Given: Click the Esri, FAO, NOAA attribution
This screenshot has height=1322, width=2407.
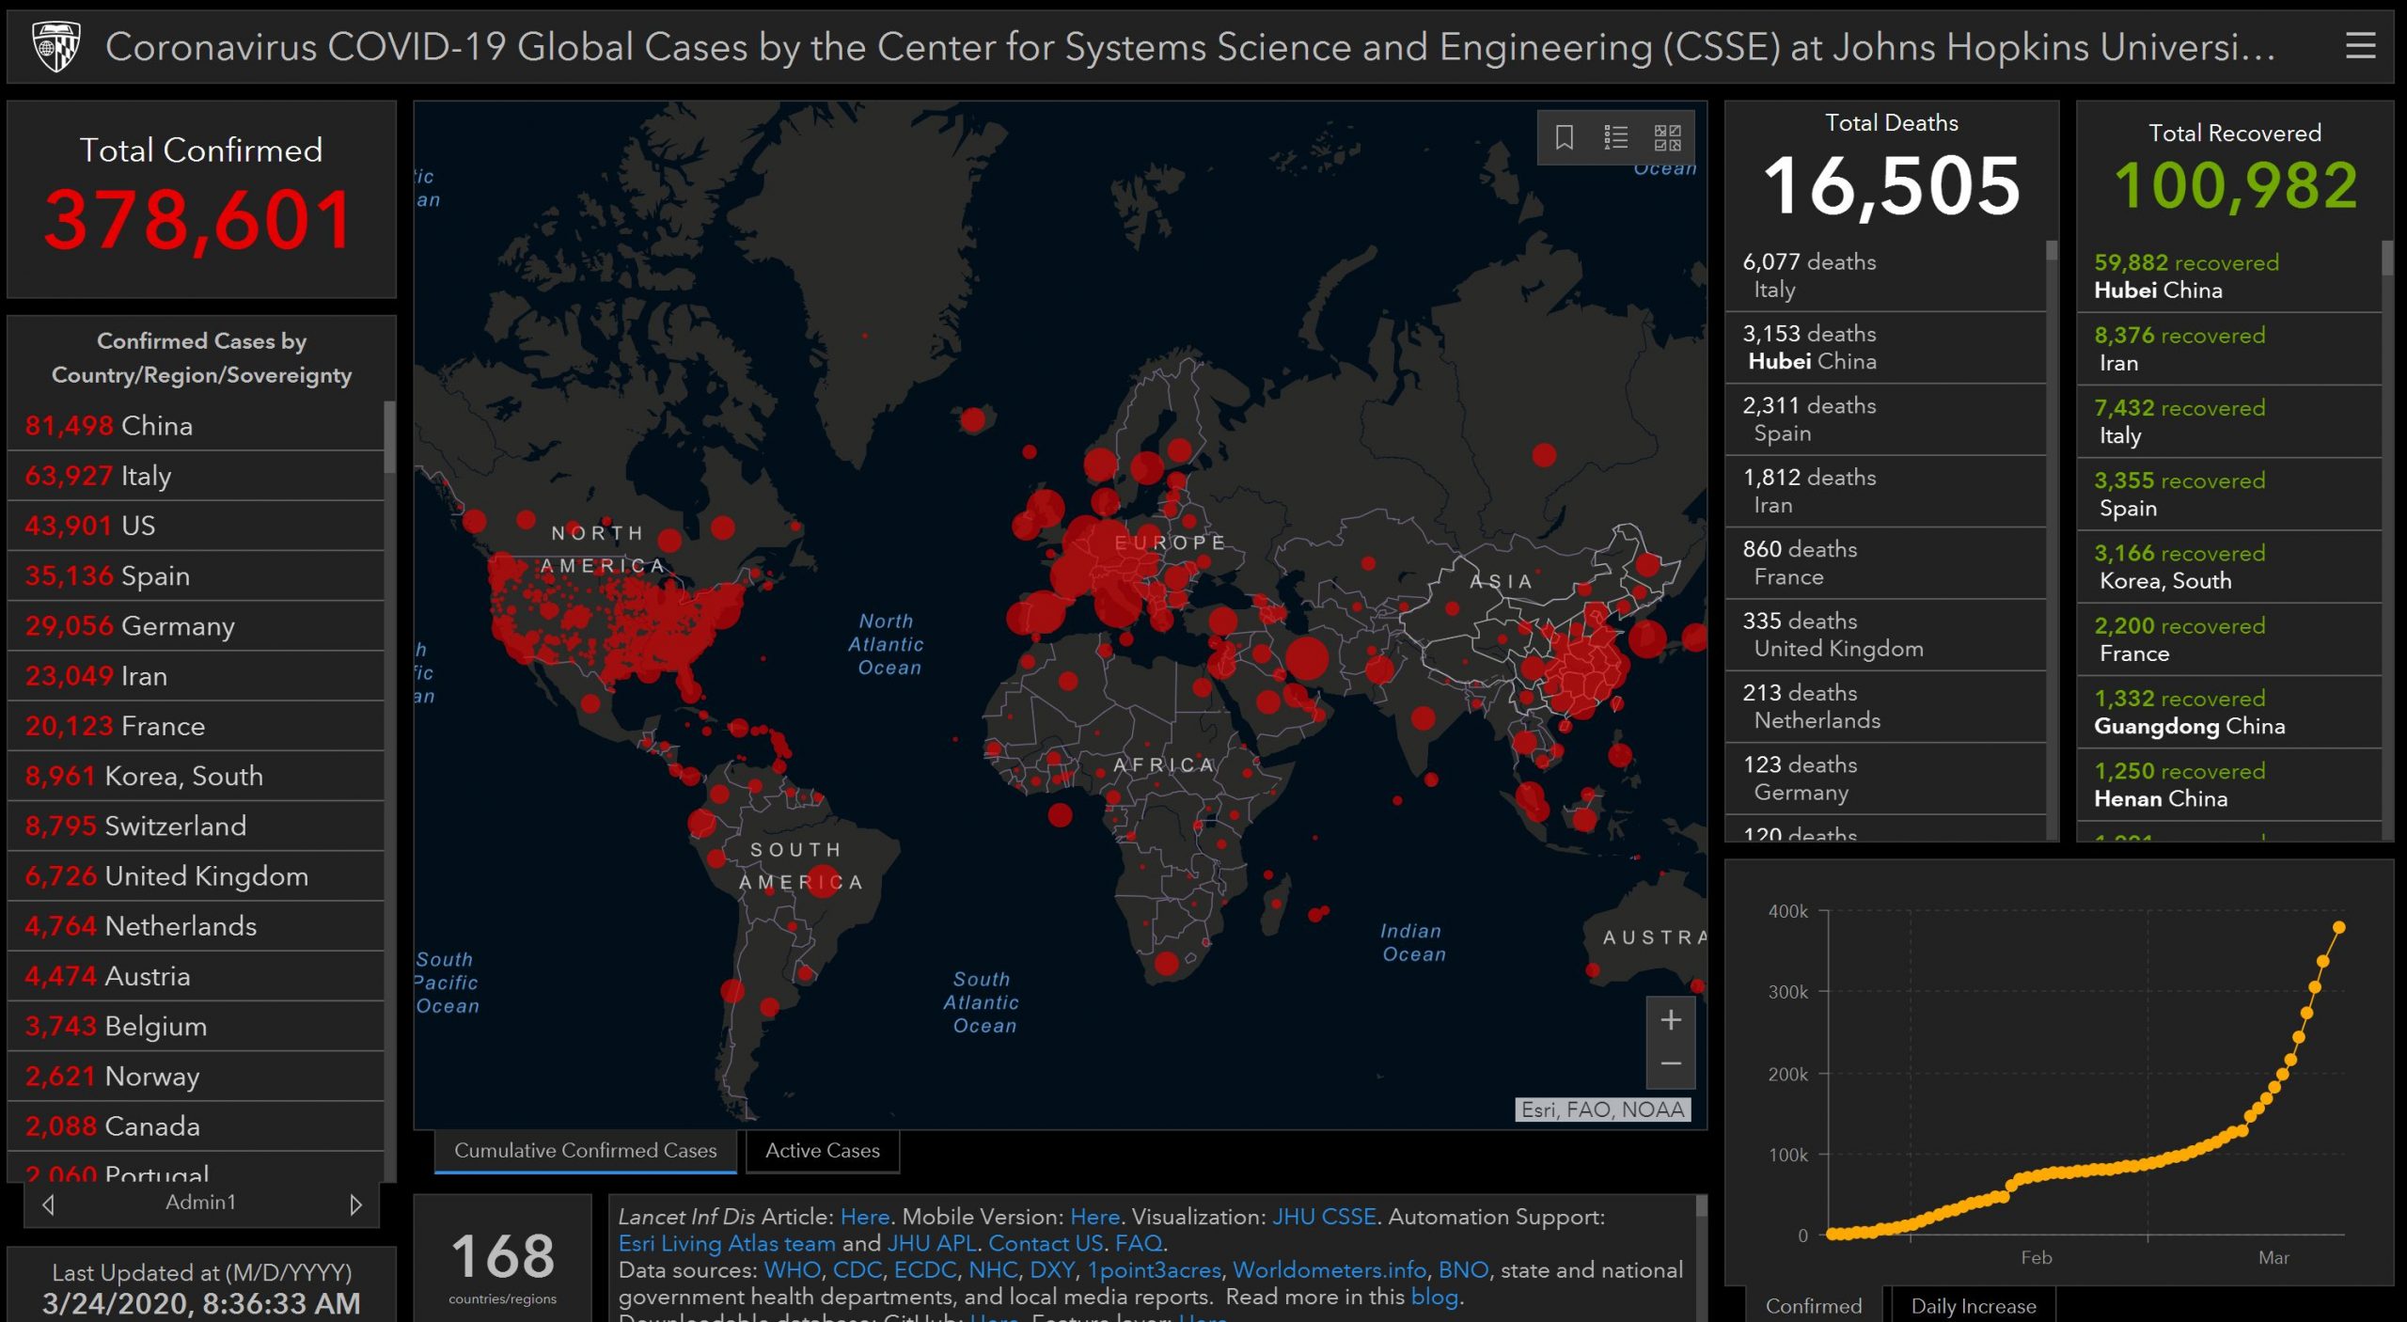Looking at the screenshot, I should [x=1602, y=1110].
